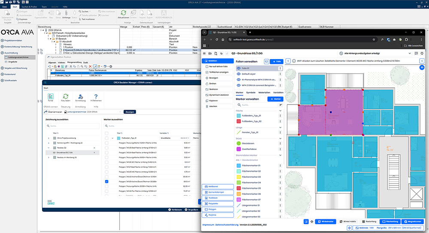Screen dimensions: 429x233
Task: Collapse the Neubau Q2 tree node
Action: tap(49, 148)
